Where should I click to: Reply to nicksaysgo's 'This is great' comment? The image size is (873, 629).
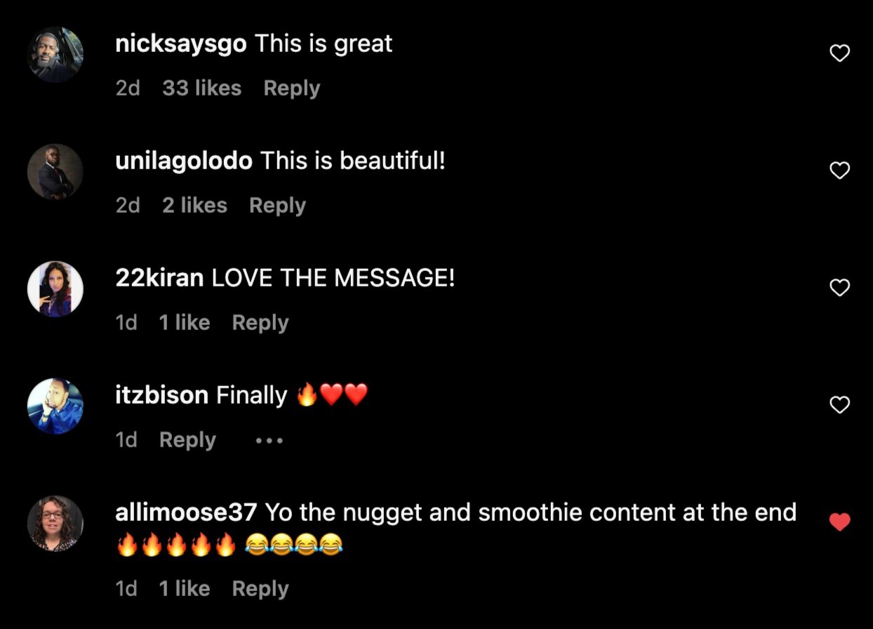click(292, 88)
